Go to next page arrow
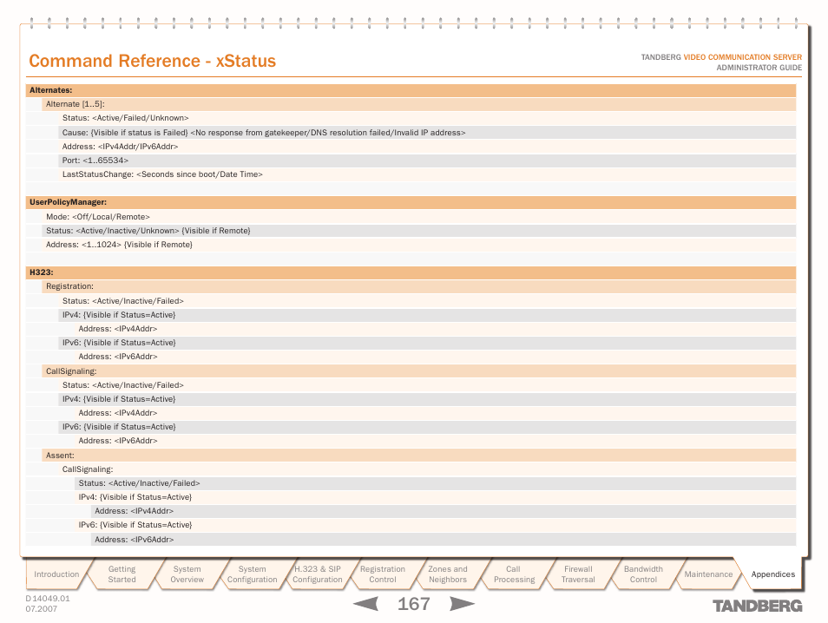This screenshot has height=623, width=828. point(462,603)
